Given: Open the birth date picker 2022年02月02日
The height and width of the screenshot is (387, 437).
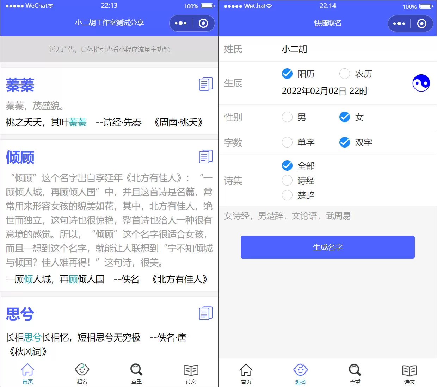Looking at the screenshot, I should click(x=324, y=91).
